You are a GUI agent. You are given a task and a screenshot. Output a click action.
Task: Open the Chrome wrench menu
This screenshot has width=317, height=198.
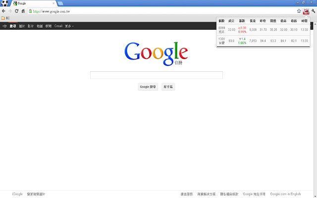(x=313, y=11)
